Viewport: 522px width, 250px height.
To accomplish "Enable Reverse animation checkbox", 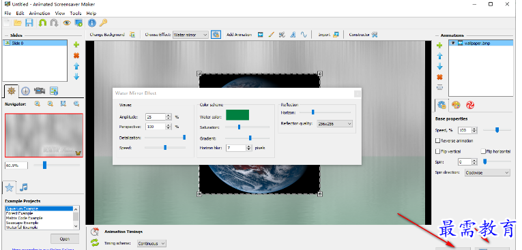I will pyautogui.click(x=438, y=140).
